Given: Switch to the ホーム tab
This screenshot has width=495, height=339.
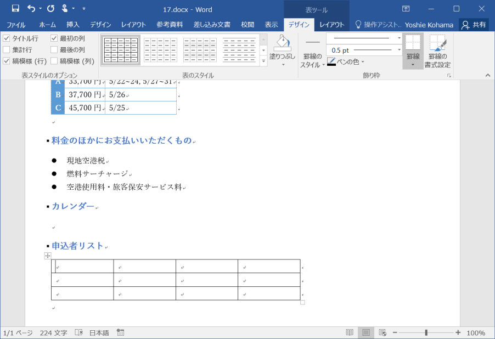Looking at the screenshot, I should (48, 25).
